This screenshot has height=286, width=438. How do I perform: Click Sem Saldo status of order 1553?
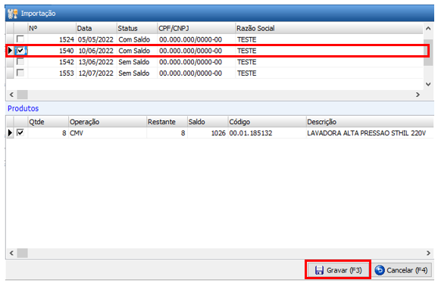(137, 73)
